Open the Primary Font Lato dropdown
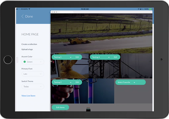The height and width of the screenshot is (119, 169). pos(33,74)
